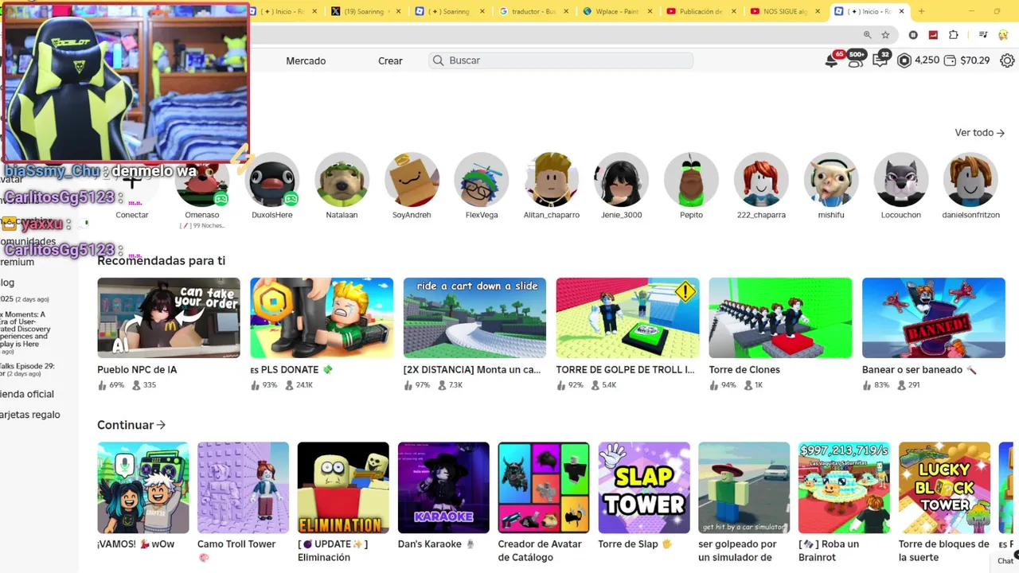Image resolution: width=1019 pixels, height=573 pixels.
Task: Open the browser profile avatar icon
Action: tap(1005, 35)
